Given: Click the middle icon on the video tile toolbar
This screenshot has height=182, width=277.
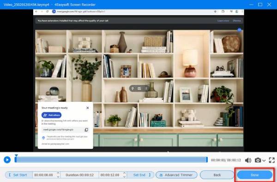Looking at the screenshot, I should [x=139, y=88].
